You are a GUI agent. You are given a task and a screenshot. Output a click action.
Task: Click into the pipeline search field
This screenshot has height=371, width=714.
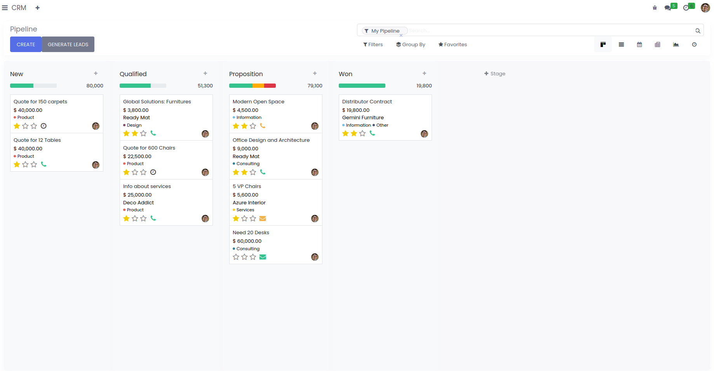[544, 31]
